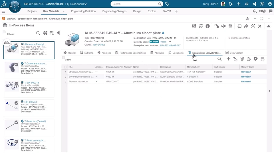Switch to Engineering Definition tab
274x154 pixels.
click(x=83, y=11)
